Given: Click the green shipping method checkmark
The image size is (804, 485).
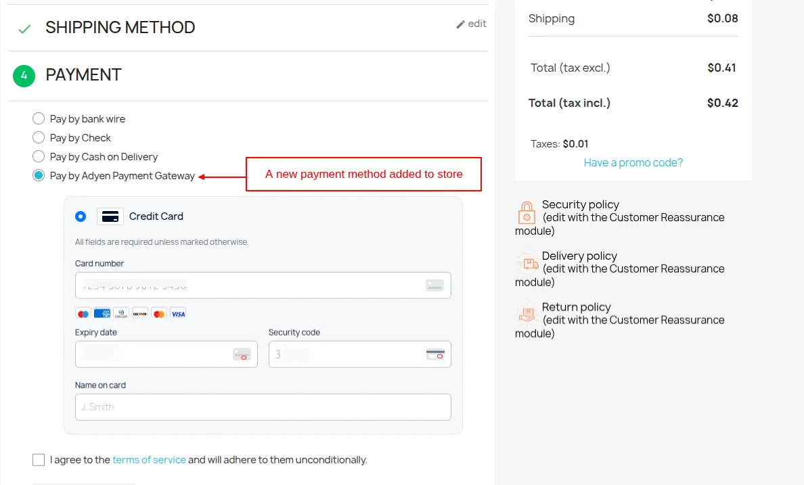Looking at the screenshot, I should pyautogui.click(x=24, y=29).
